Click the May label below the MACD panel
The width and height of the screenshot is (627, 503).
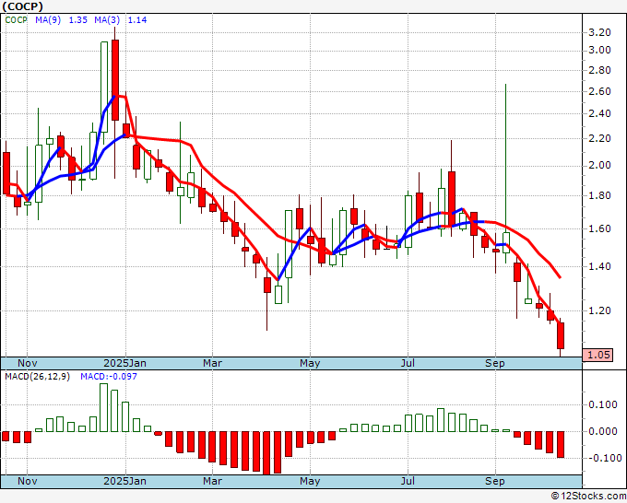pyautogui.click(x=309, y=481)
